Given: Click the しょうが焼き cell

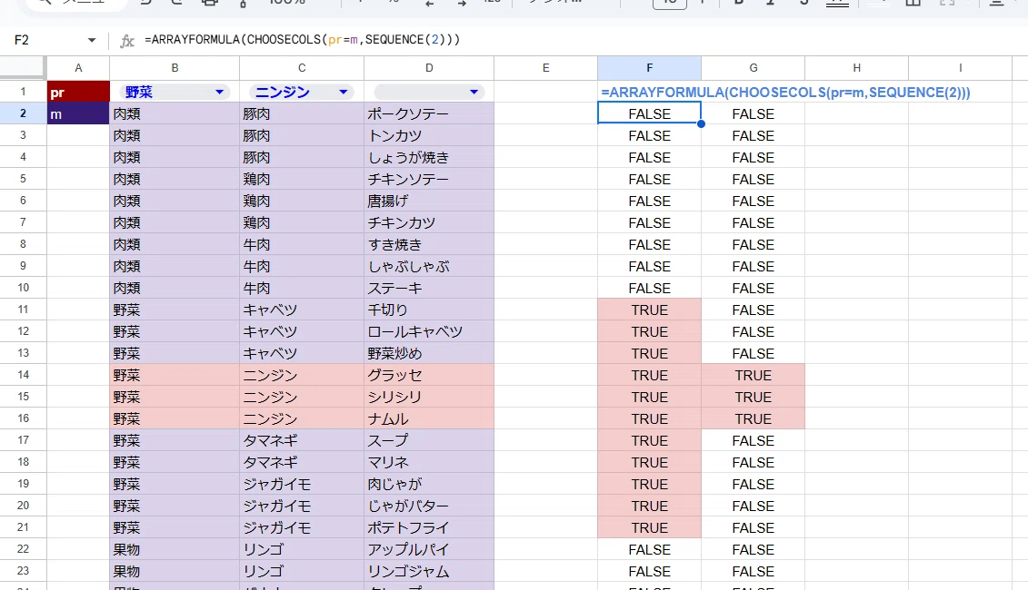Looking at the screenshot, I should coord(429,157).
